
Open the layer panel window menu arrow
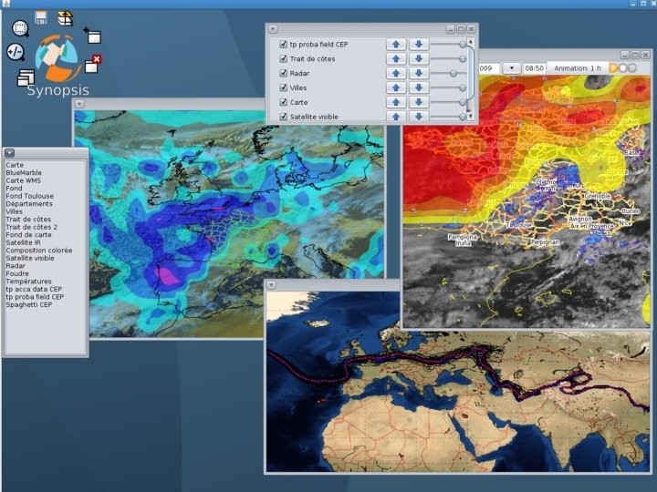pyautogui.click(x=273, y=29)
